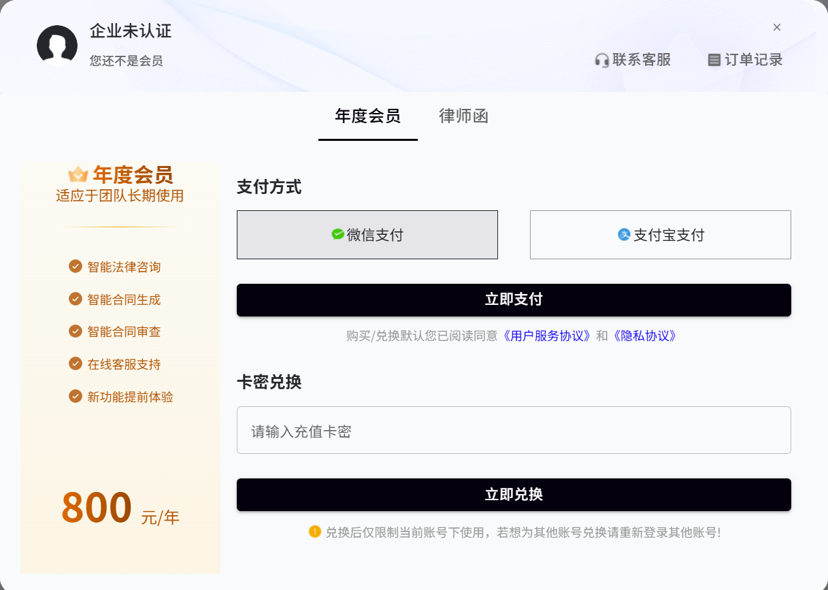Click the order records list icon

tap(714, 61)
